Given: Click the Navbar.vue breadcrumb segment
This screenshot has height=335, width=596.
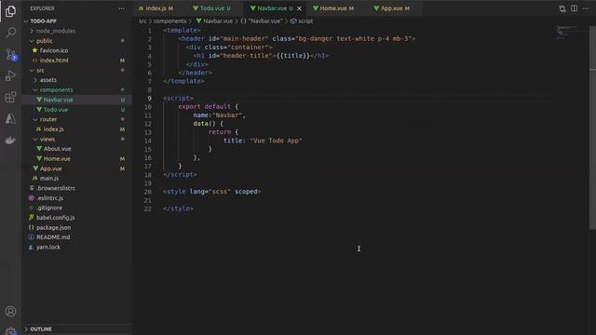Looking at the screenshot, I should tap(214, 21).
